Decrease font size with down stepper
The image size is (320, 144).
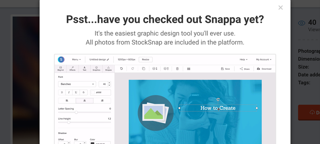[109, 85]
